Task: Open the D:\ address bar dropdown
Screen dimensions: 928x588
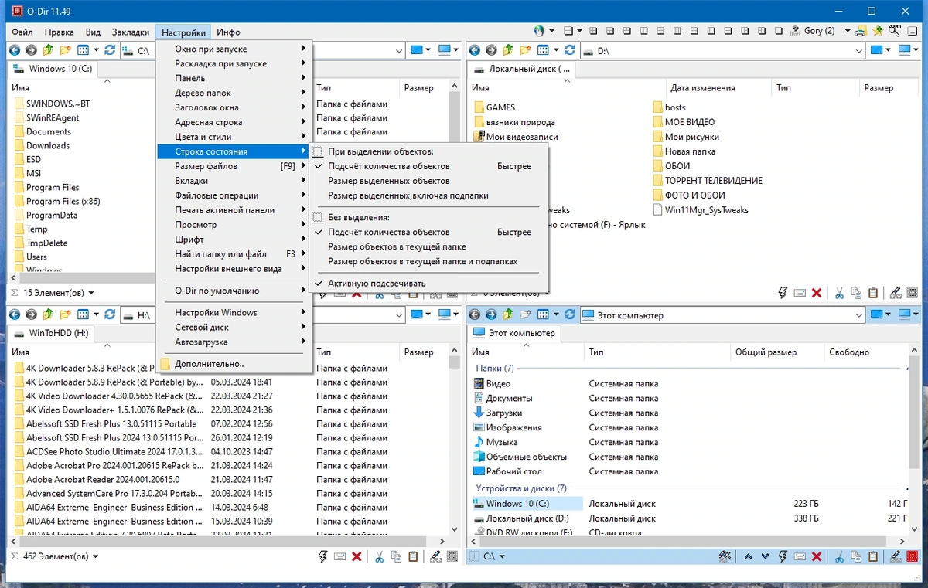Action: 858,51
